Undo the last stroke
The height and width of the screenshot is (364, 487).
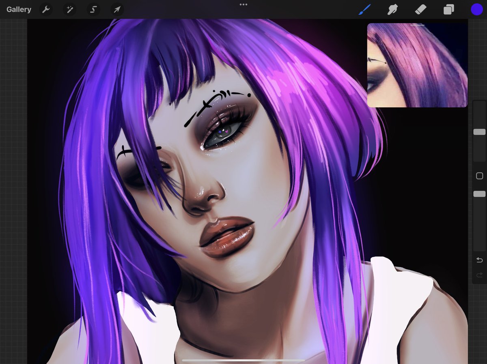click(479, 260)
